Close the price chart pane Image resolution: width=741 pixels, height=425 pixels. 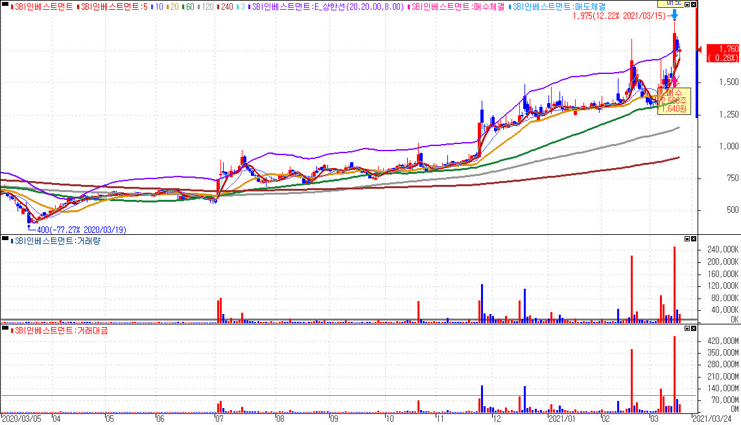[x=694, y=5]
